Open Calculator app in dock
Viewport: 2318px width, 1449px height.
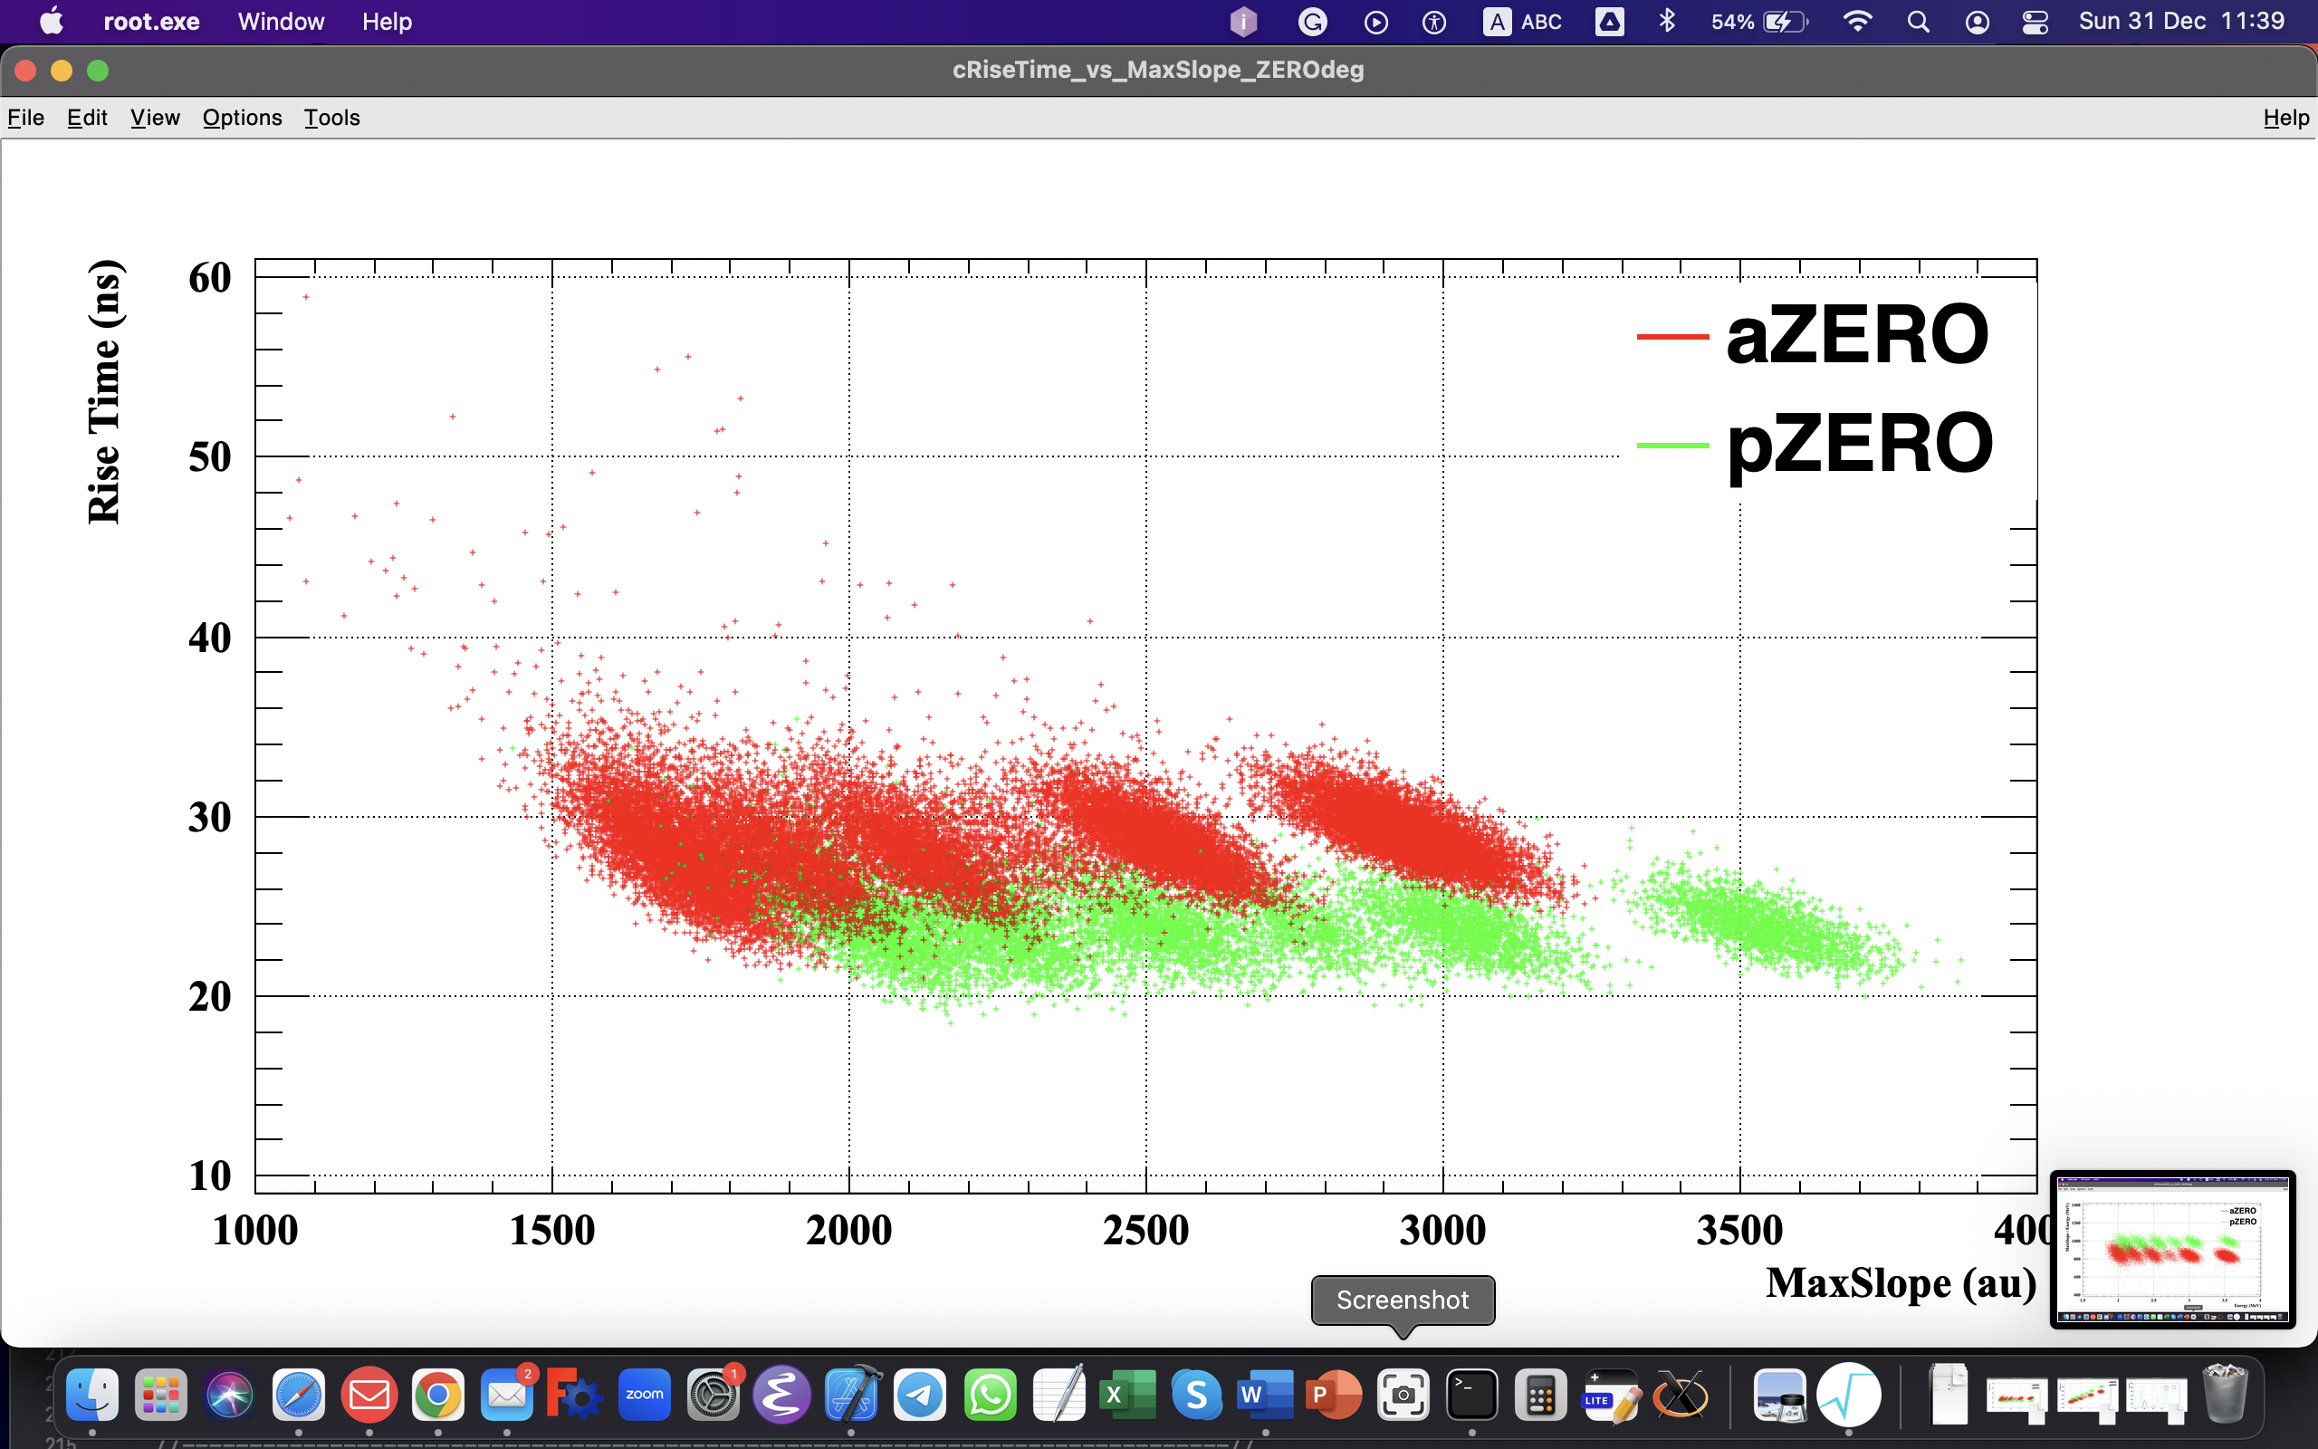pyautogui.click(x=1540, y=1396)
